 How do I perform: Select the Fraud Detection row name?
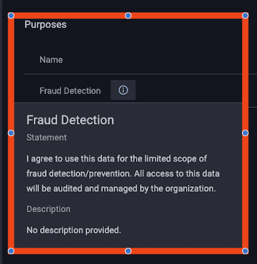(70, 91)
